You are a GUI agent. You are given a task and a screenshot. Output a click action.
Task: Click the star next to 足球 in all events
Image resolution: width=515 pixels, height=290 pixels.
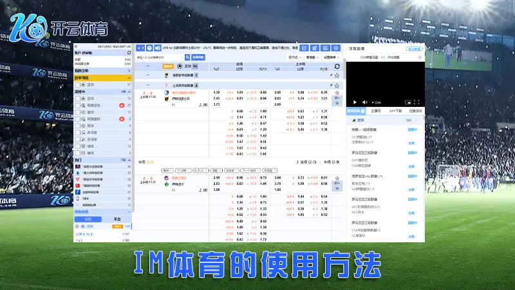click(x=77, y=226)
